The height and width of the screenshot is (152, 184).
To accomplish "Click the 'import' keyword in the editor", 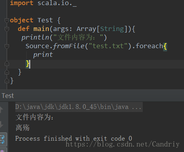I will [22, 3].
